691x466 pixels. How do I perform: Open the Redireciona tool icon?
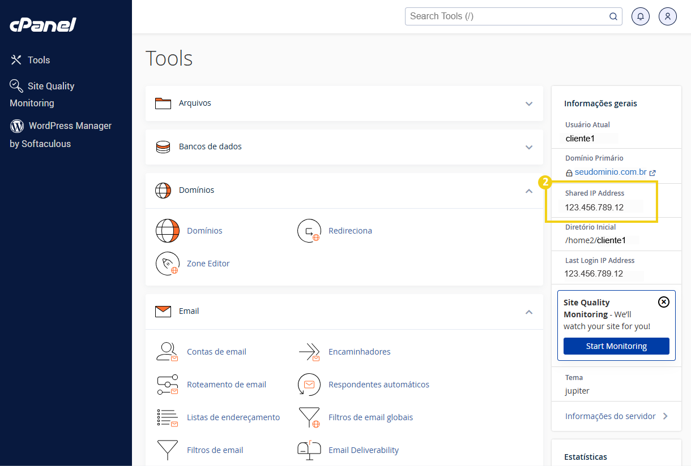pyautogui.click(x=309, y=230)
